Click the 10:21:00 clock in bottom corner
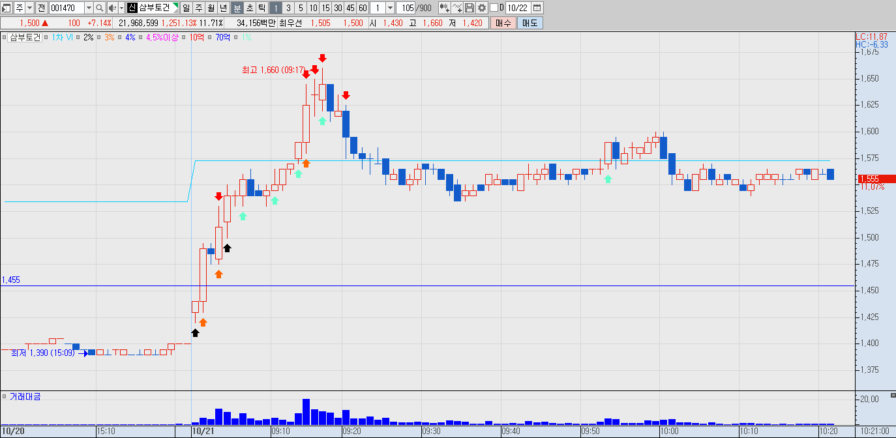This screenshot has width=896, height=438. click(x=874, y=431)
